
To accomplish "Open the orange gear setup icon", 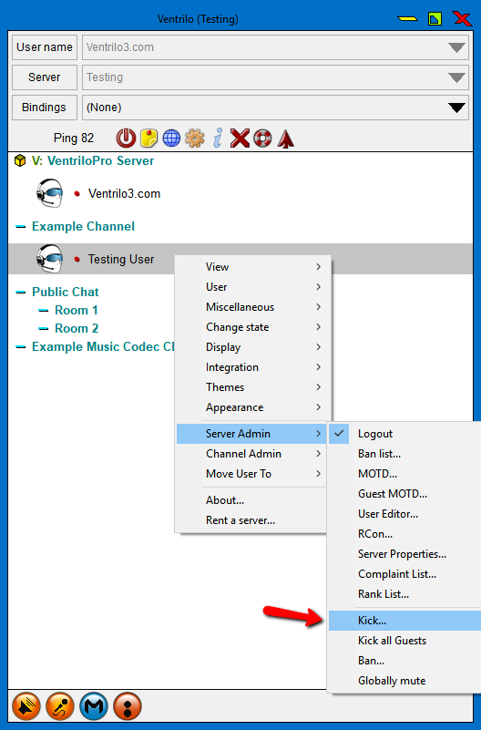I will 194,139.
